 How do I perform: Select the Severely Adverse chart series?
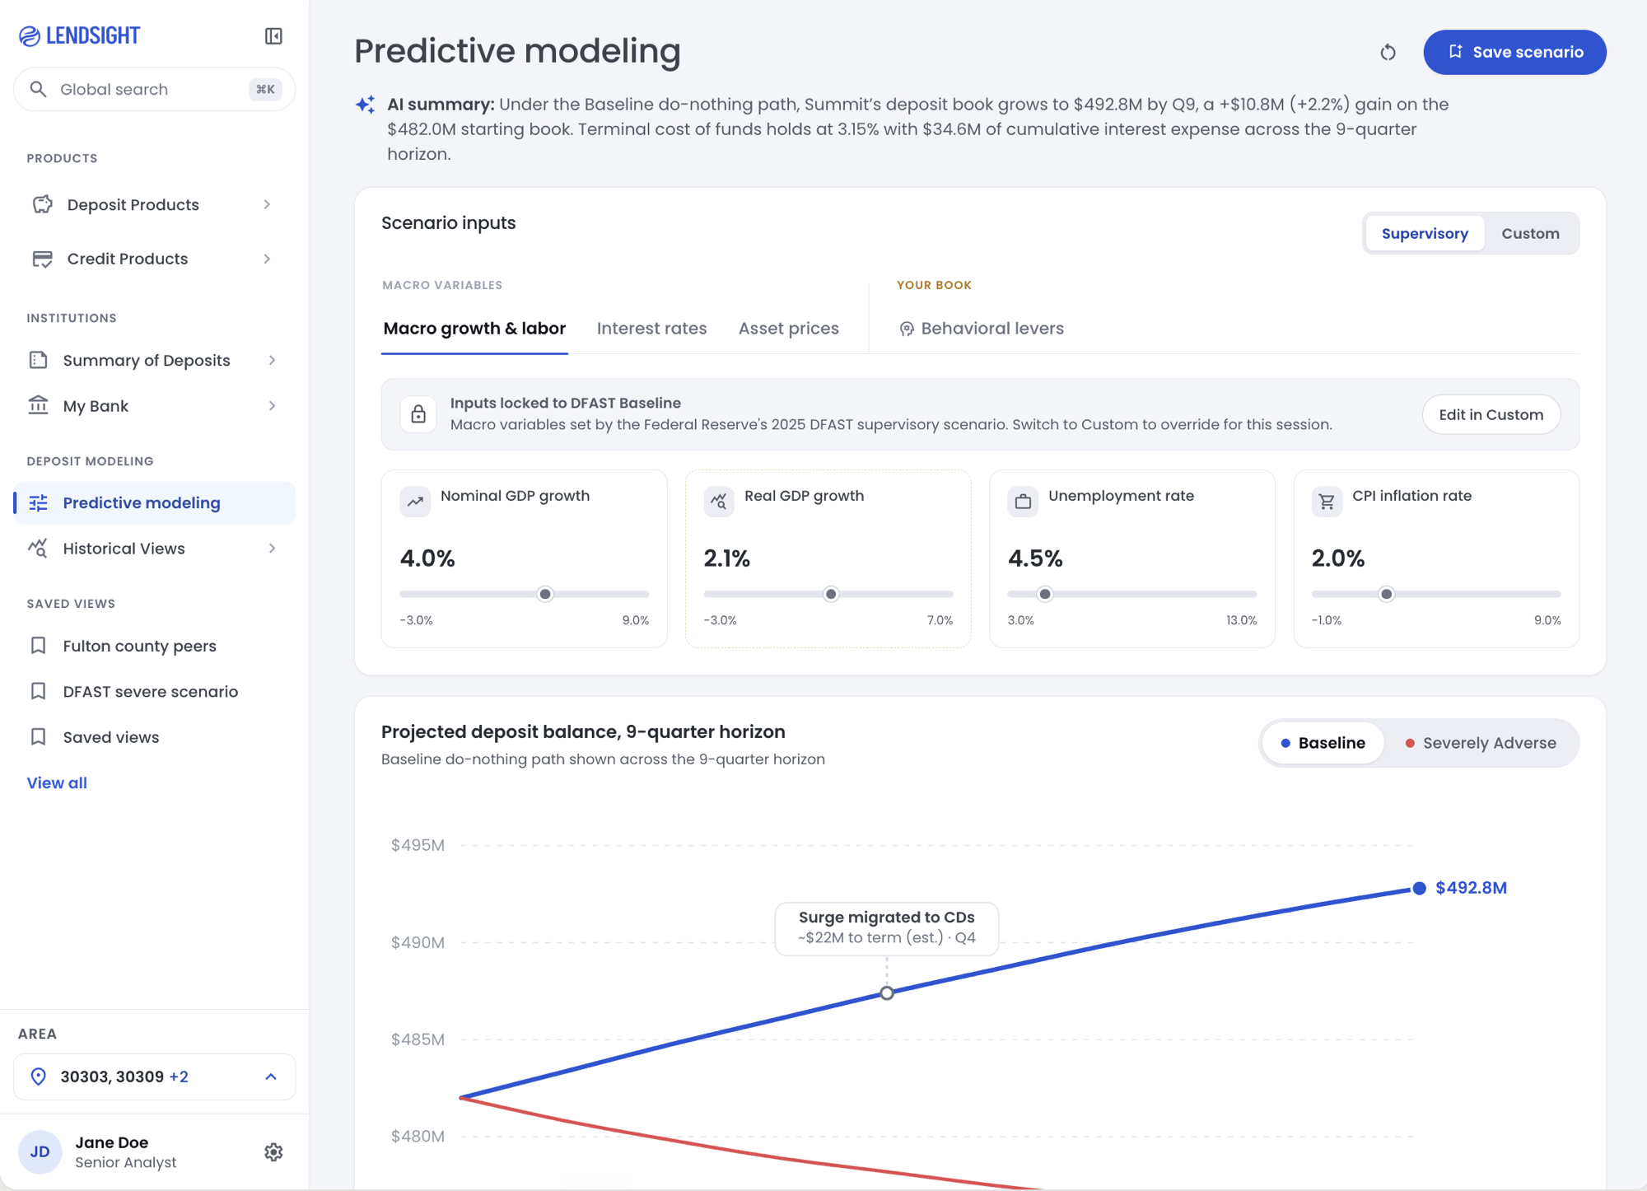(1481, 743)
